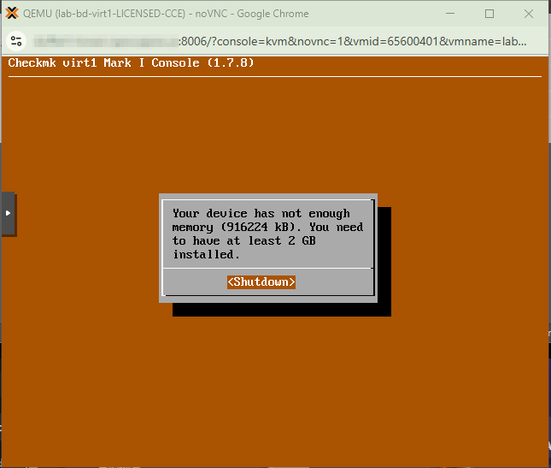The width and height of the screenshot is (551, 468).
Task: Click the Proxmox icon in the title bar
Action: pos(12,14)
